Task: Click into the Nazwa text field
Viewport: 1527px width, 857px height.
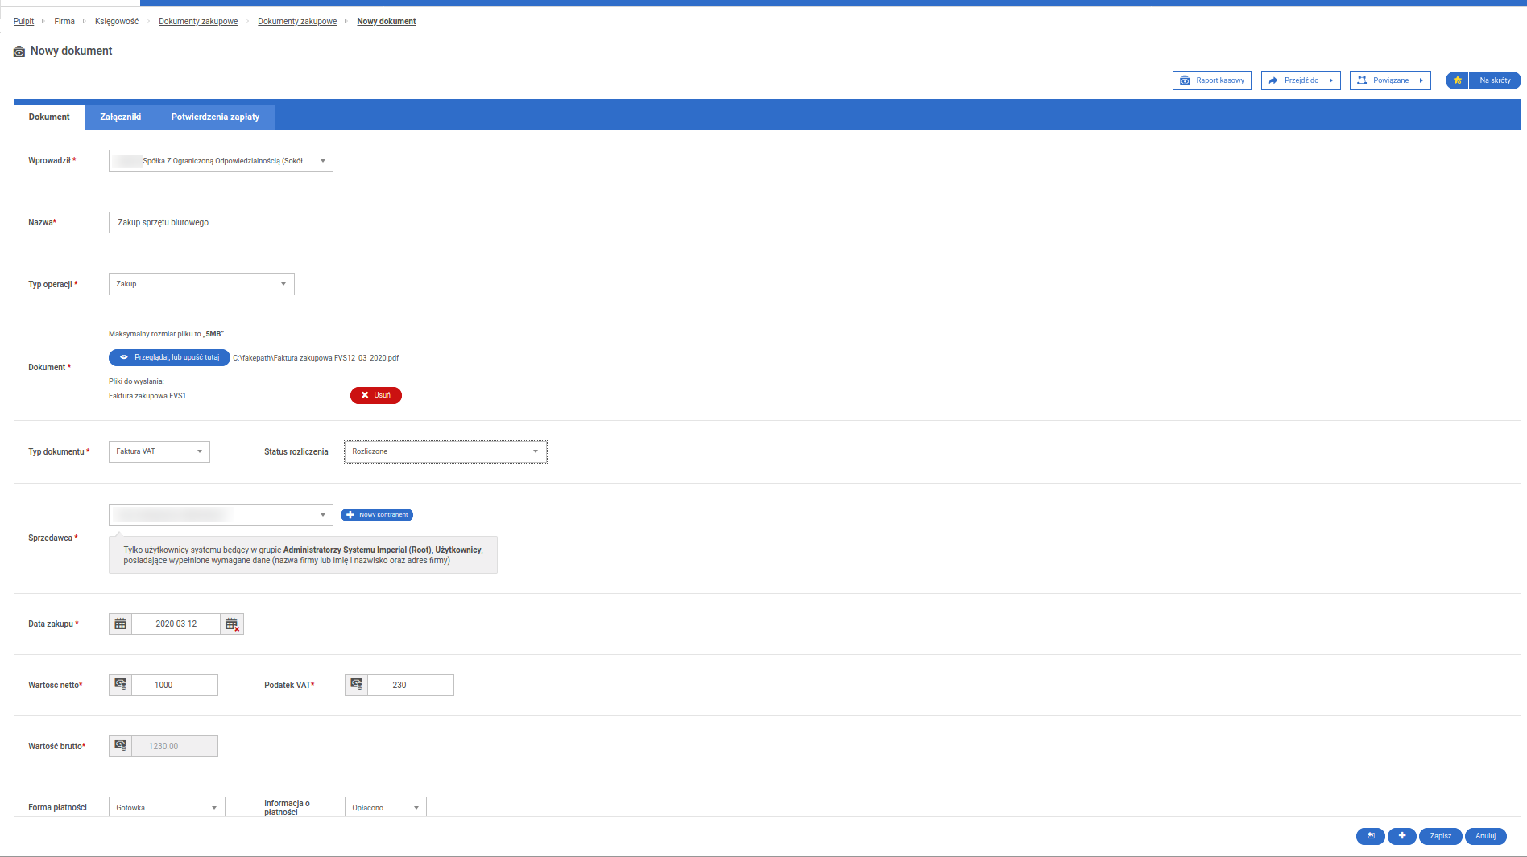Action: tap(266, 223)
